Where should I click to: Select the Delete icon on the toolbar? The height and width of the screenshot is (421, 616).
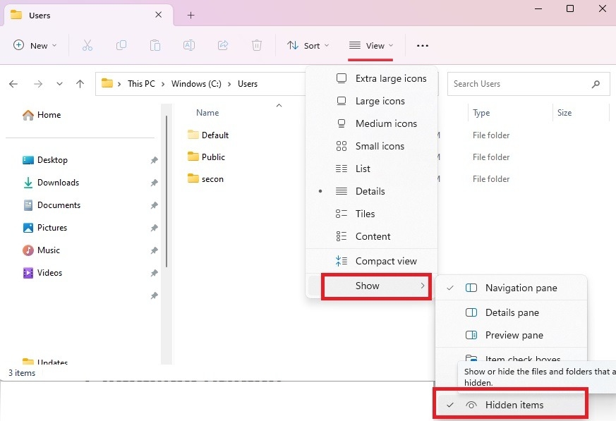pyautogui.click(x=256, y=45)
